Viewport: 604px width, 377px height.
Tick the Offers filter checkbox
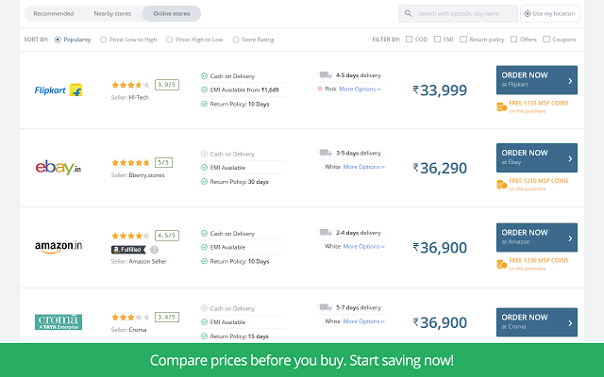click(513, 40)
